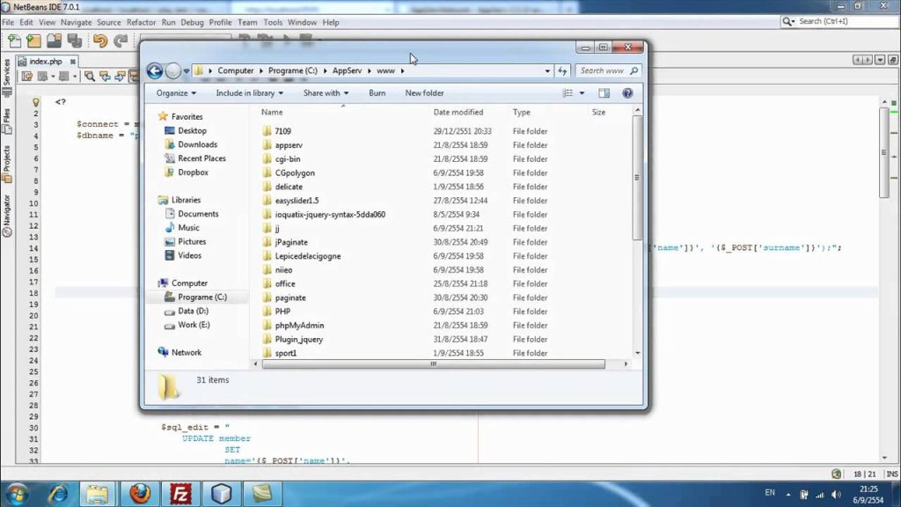Click the New folder button
This screenshot has width=901, height=507.
(x=424, y=93)
